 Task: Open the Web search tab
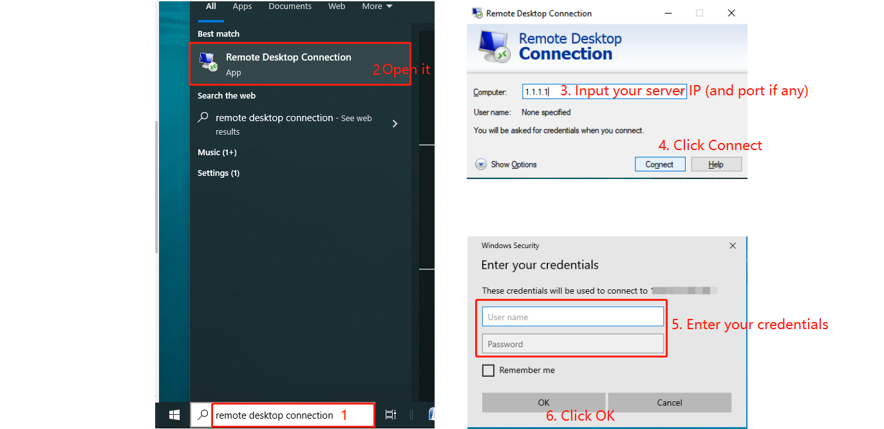pos(337,6)
